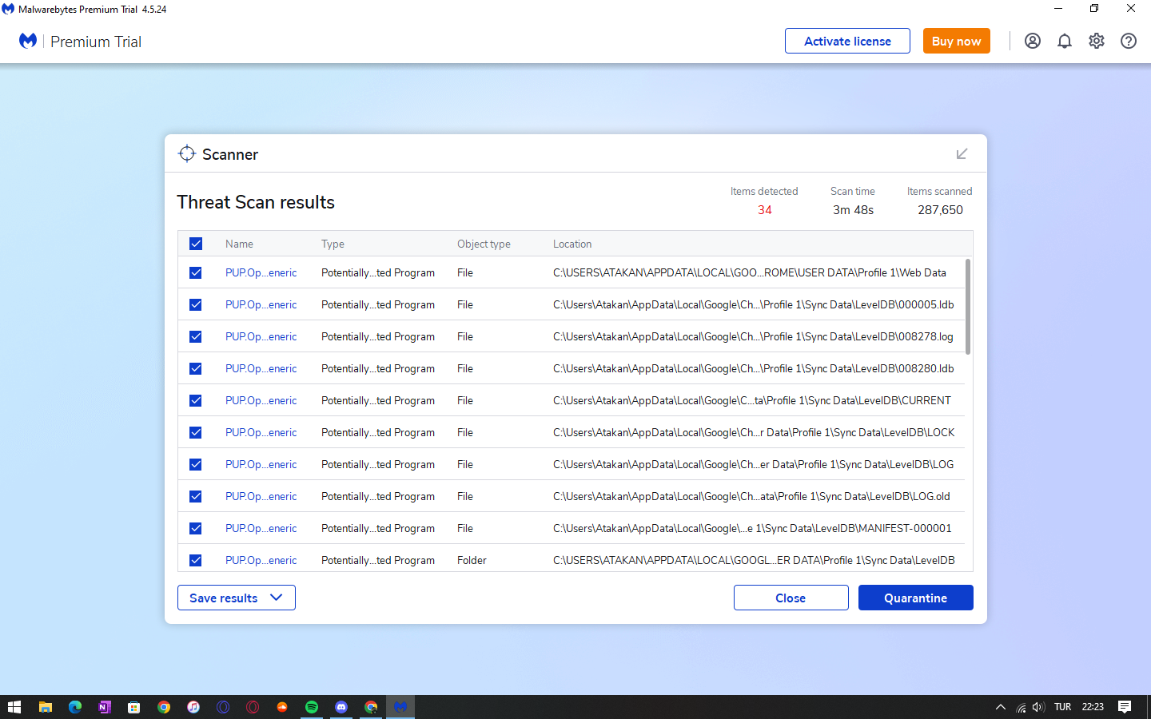
Task: Click the results list vertical scrollbar
Action: [968, 307]
